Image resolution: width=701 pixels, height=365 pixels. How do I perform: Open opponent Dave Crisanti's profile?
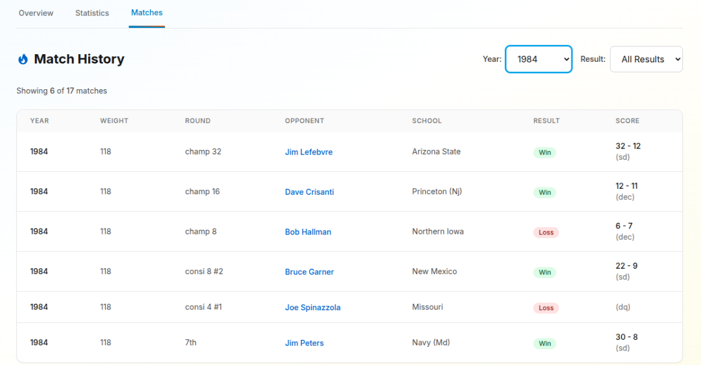(310, 192)
